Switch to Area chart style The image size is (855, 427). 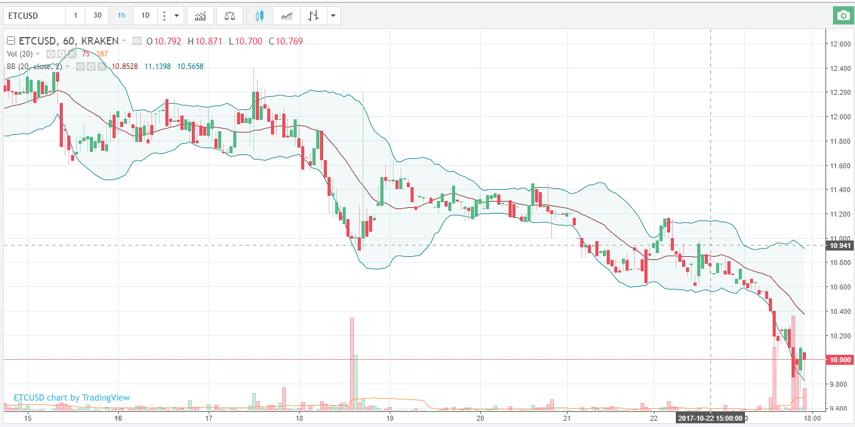pos(286,16)
